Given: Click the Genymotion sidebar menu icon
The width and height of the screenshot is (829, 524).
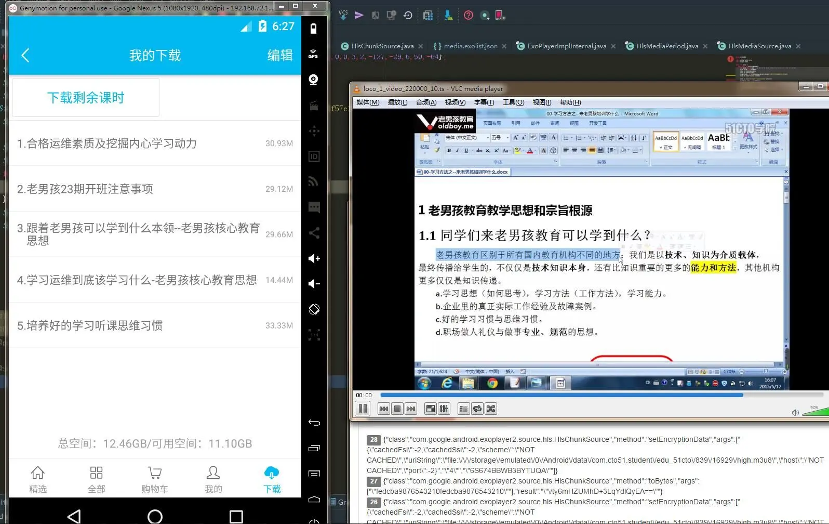Looking at the screenshot, I should [314, 474].
